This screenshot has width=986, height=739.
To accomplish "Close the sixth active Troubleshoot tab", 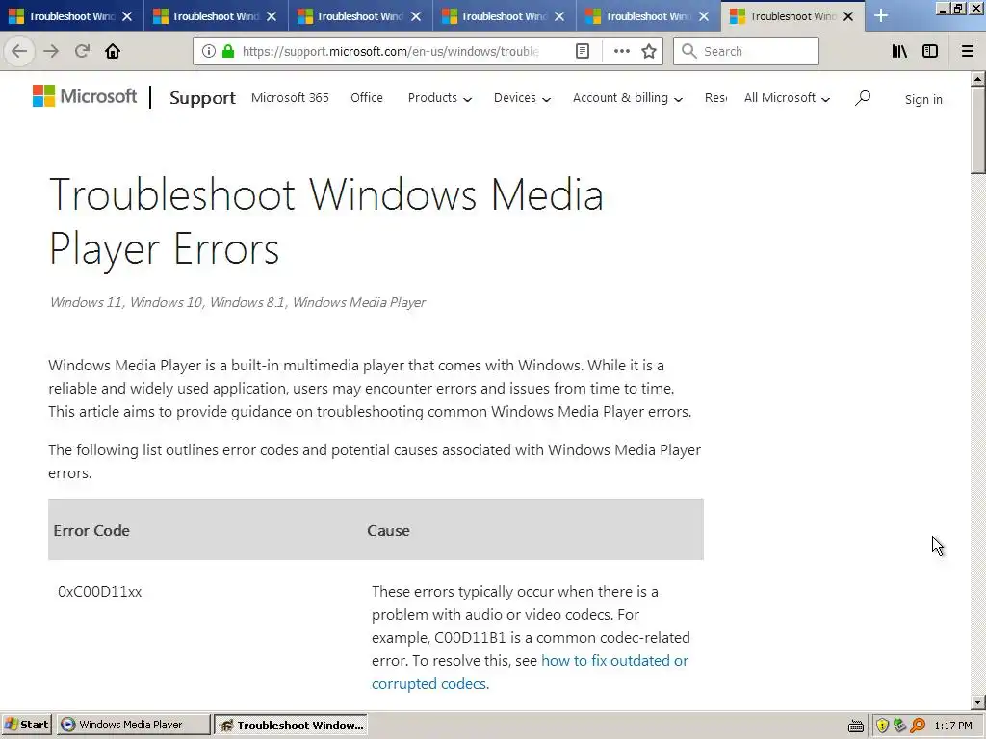I will [848, 16].
